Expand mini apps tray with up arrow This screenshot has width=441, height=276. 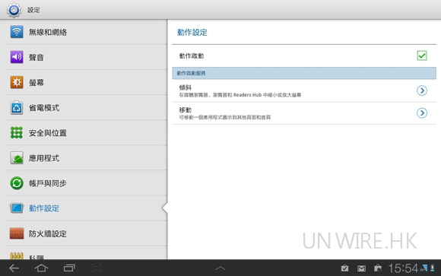(x=220, y=268)
